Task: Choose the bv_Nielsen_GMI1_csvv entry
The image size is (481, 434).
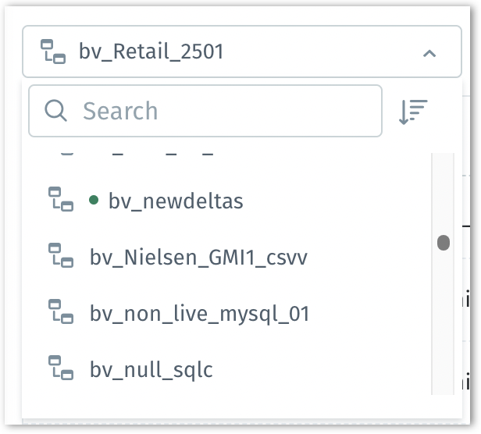Action: point(198,258)
